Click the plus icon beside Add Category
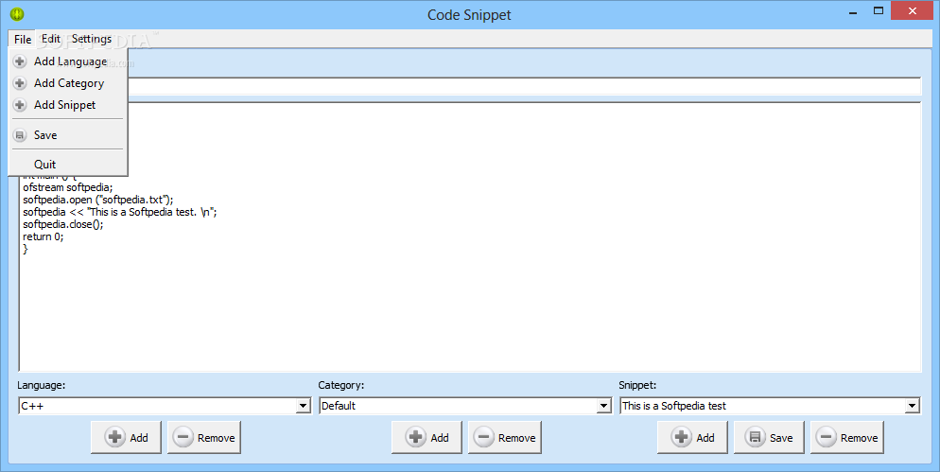This screenshot has width=940, height=472. (x=20, y=82)
